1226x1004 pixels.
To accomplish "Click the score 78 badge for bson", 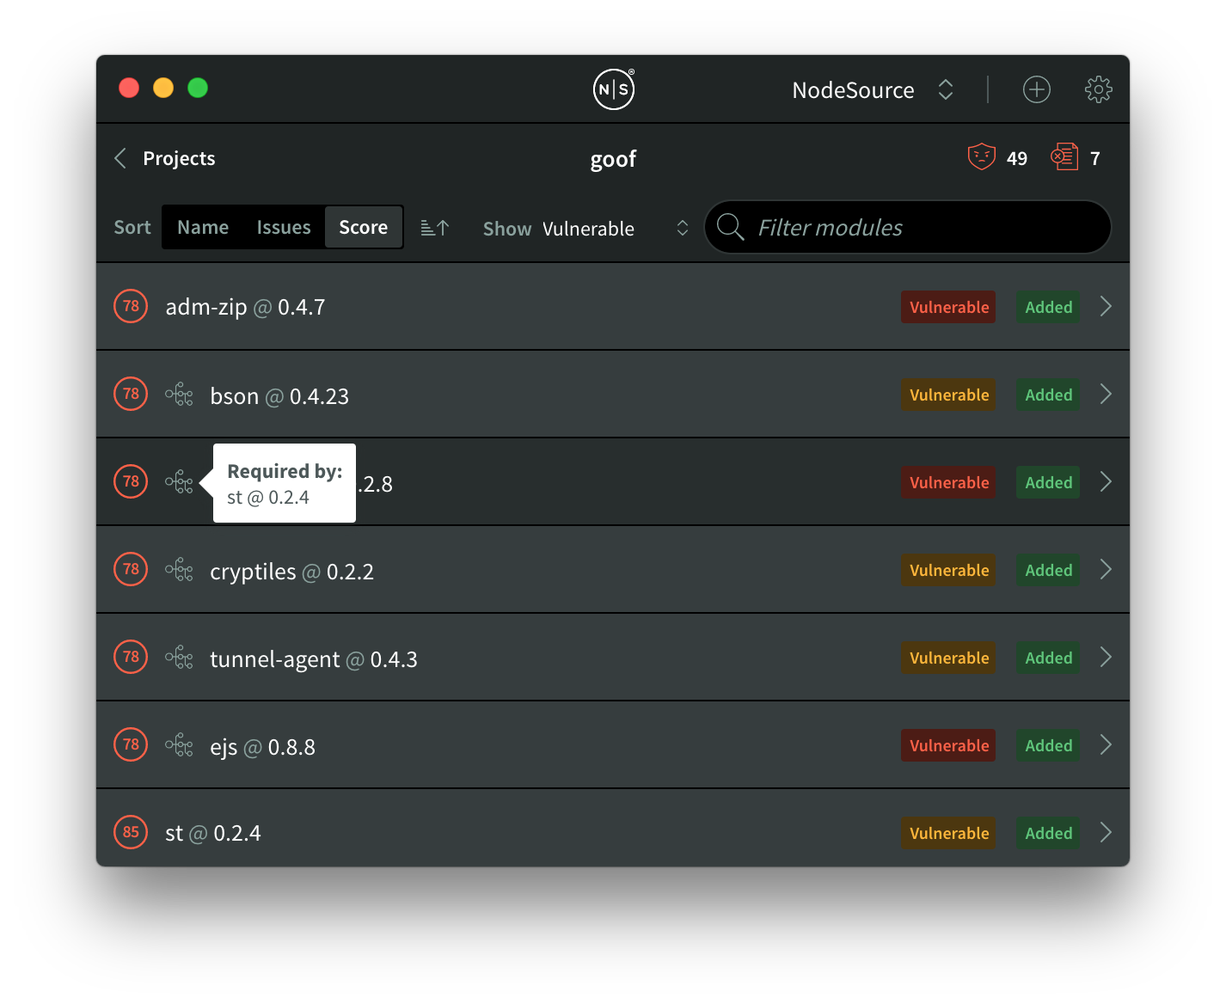I will click(x=131, y=394).
